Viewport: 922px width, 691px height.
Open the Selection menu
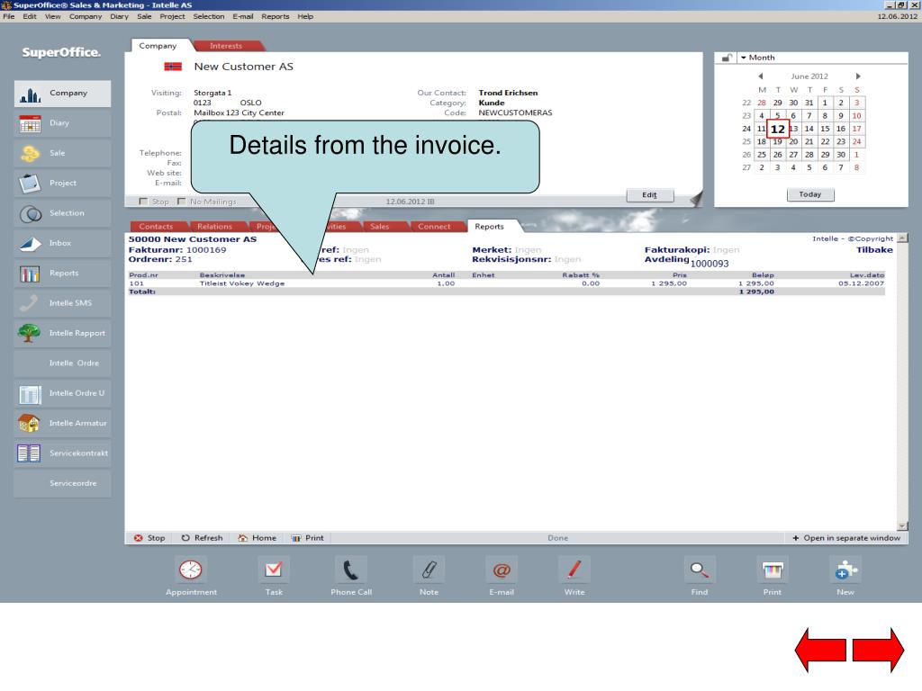coord(209,16)
